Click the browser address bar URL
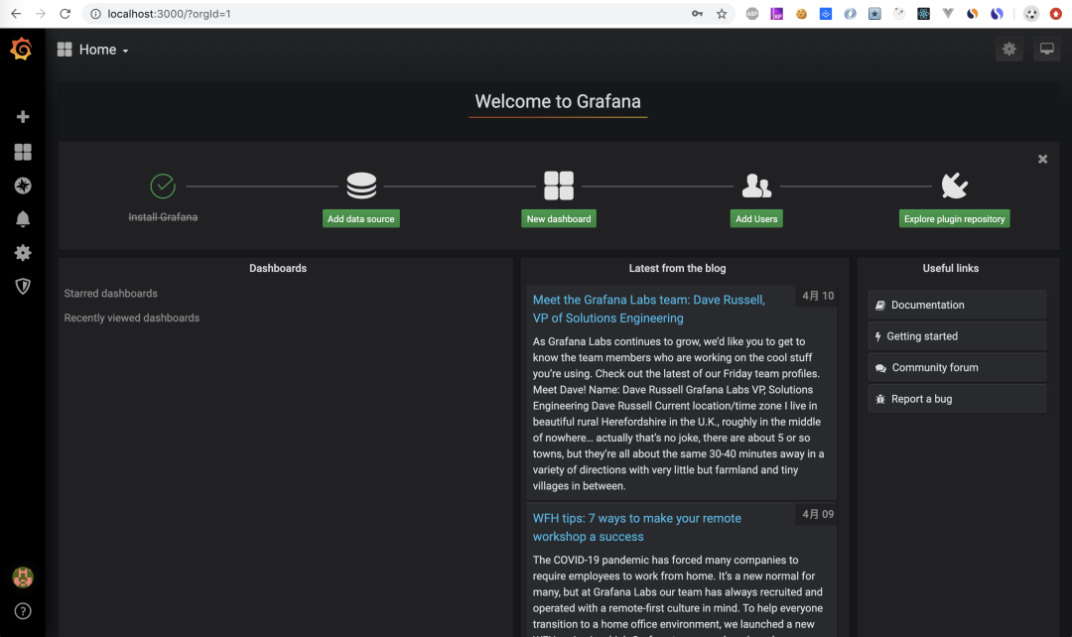1072x637 pixels. [169, 14]
